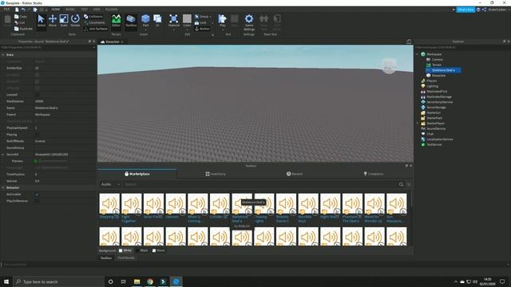This screenshot has height=287, width=511.
Task: Click the Preview audio progress slider
Action: 53,161
